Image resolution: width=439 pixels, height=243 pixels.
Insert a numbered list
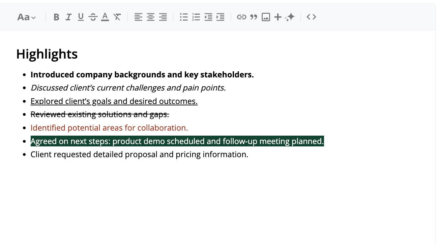click(x=196, y=17)
